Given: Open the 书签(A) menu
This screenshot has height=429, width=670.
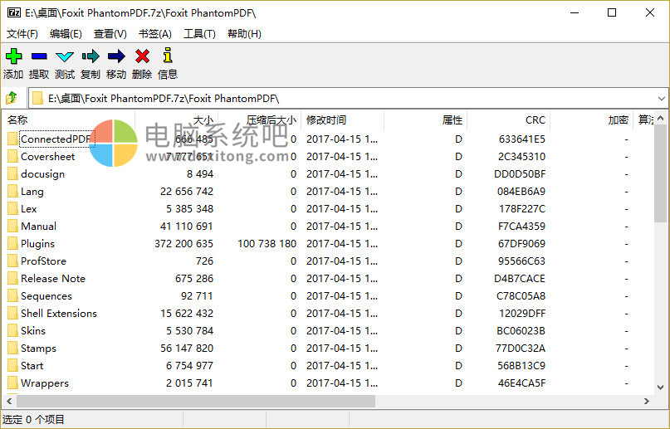Looking at the screenshot, I should 155,34.
